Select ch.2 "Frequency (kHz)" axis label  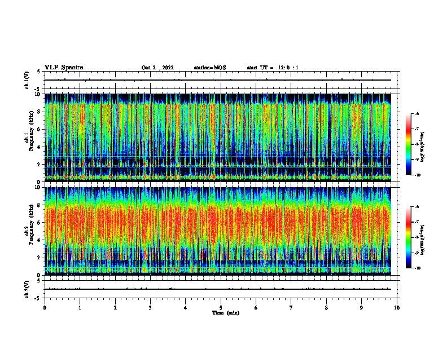pyautogui.click(x=32, y=224)
